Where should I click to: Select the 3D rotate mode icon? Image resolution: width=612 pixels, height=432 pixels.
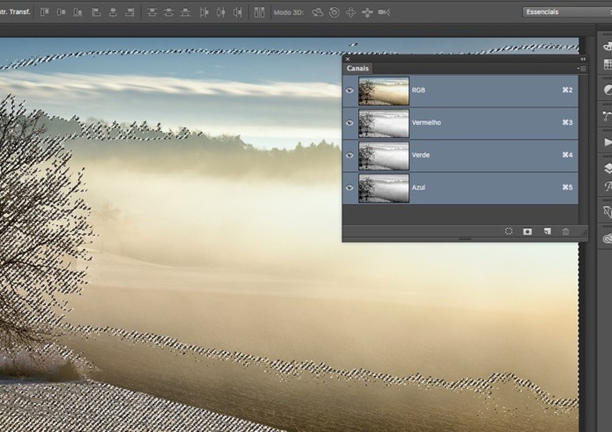coord(318,12)
